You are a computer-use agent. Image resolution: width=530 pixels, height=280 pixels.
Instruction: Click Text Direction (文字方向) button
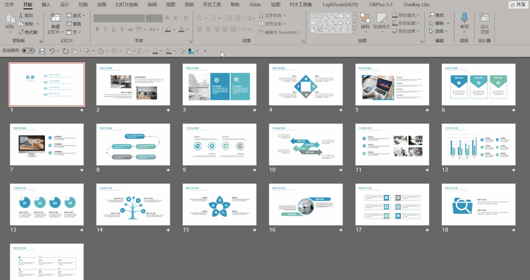[x=272, y=16]
